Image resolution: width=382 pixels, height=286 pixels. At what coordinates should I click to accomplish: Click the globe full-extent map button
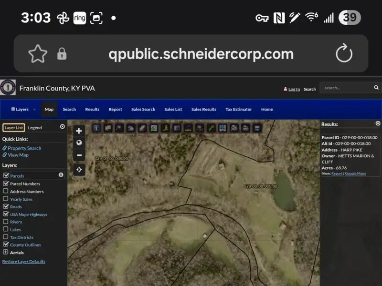click(x=79, y=143)
